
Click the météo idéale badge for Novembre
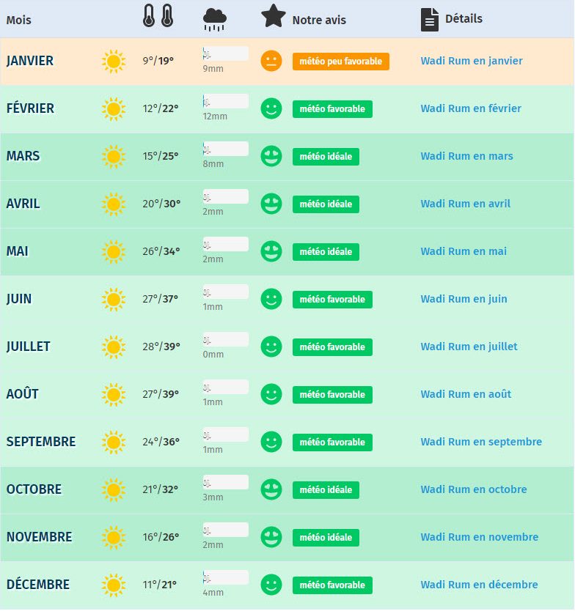pyautogui.click(x=326, y=537)
